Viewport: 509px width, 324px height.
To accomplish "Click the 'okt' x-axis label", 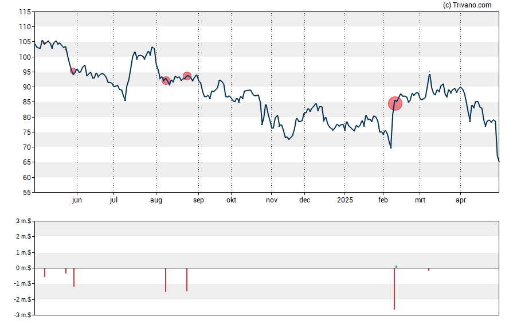I will (x=232, y=200).
